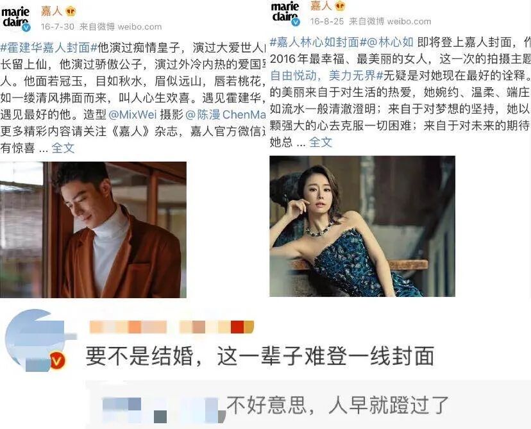Click the blue verified badge on right avatar
This screenshot has height=429, width=531.
296,22
